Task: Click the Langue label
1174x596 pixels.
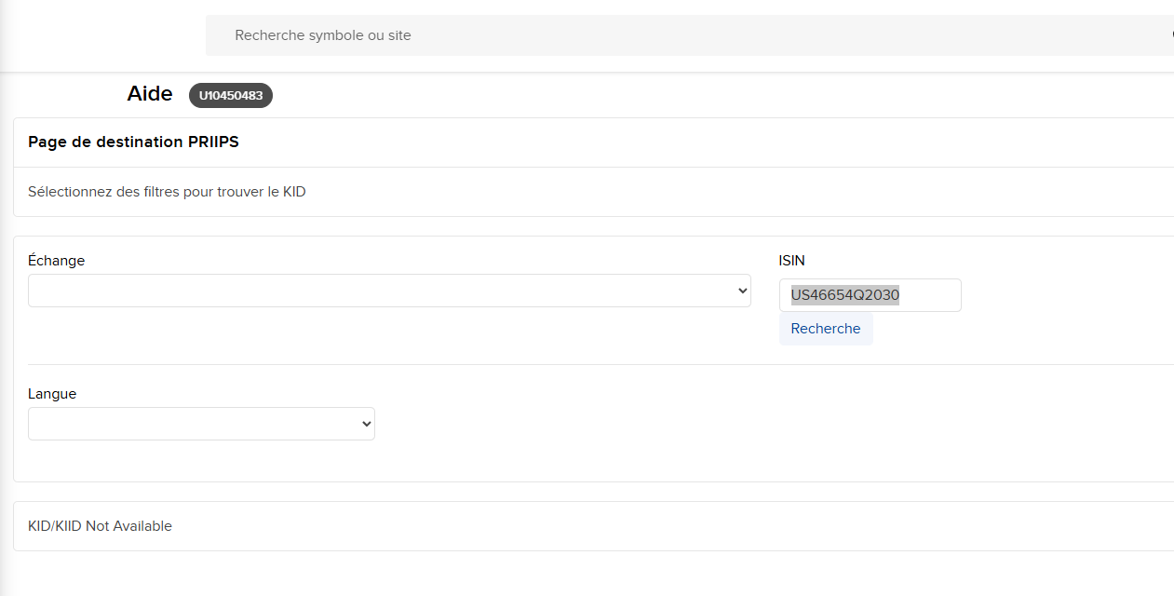Action: pyautogui.click(x=52, y=394)
